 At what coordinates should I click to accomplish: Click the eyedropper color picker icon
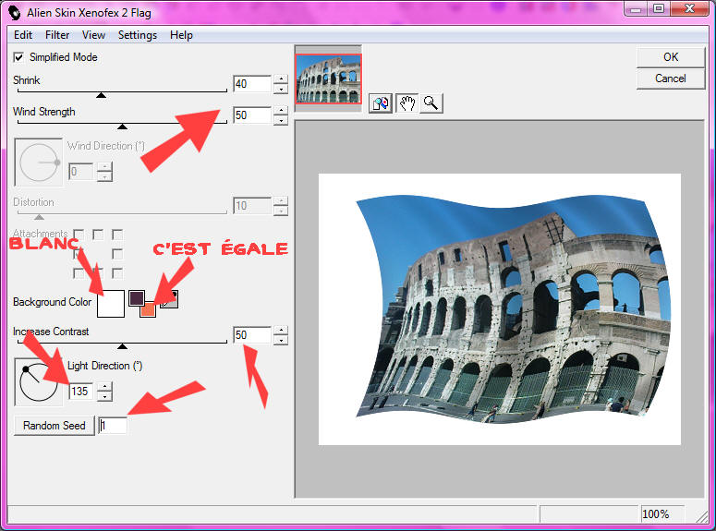(x=169, y=299)
